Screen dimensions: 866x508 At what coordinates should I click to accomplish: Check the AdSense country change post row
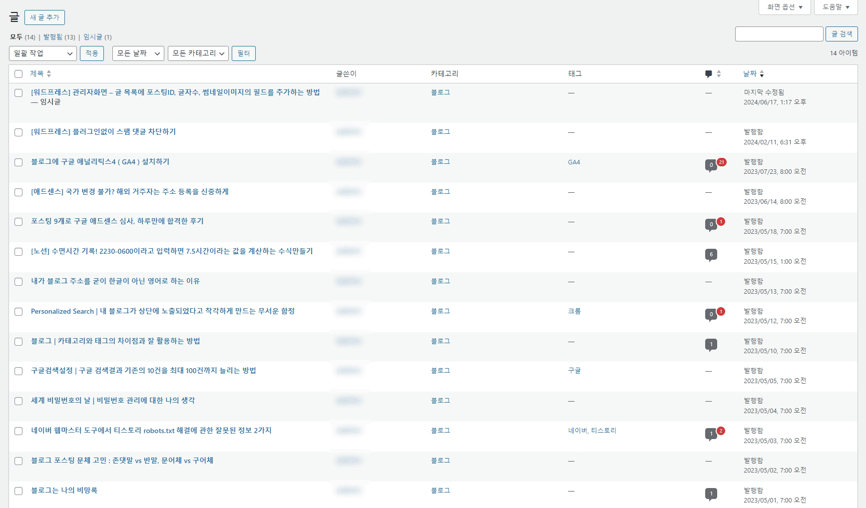pos(18,192)
